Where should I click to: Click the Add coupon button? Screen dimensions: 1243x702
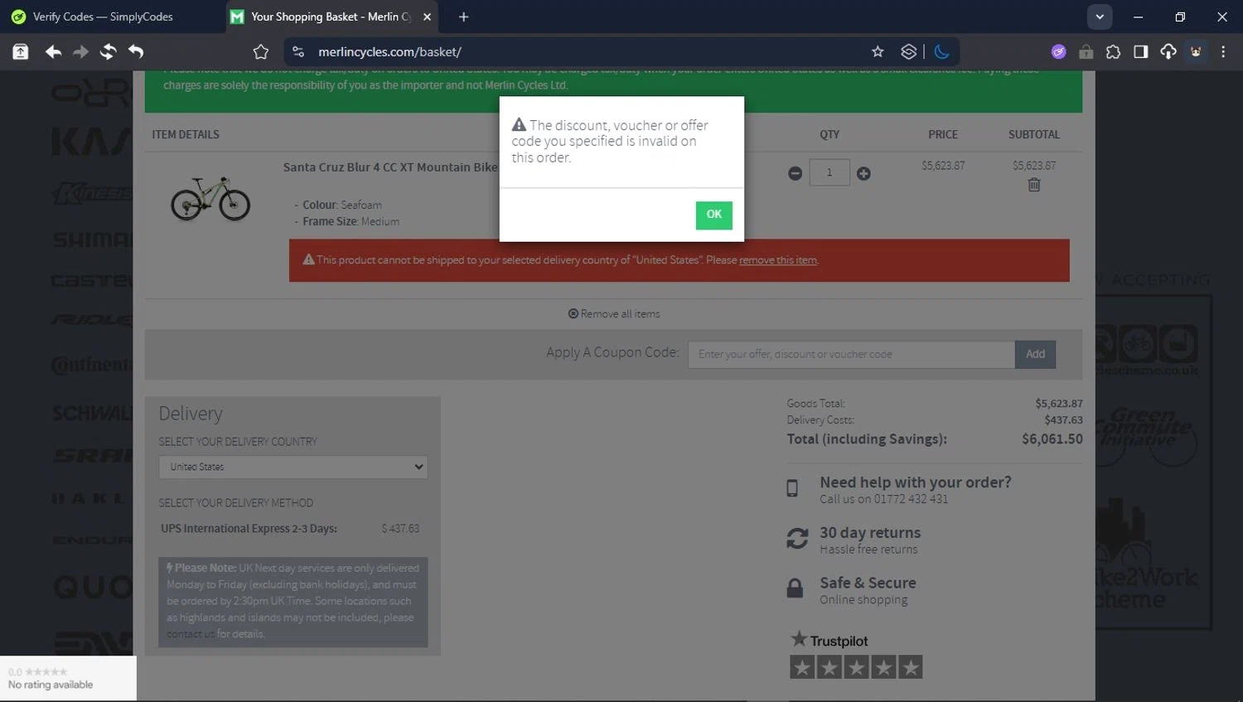point(1036,354)
